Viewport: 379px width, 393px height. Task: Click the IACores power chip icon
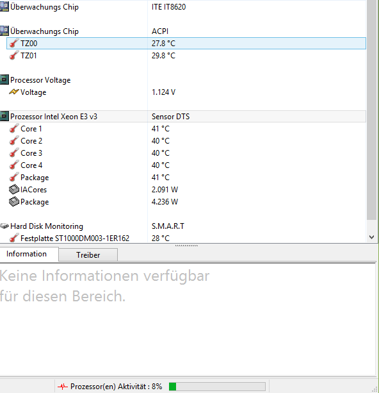coord(14,190)
